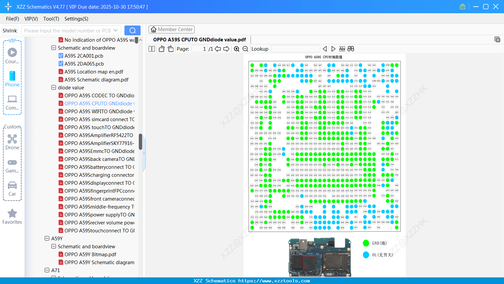The height and width of the screenshot is (284, 504).
Task: Open the VIP(V) menu
Action: click(x=31, y=19)
